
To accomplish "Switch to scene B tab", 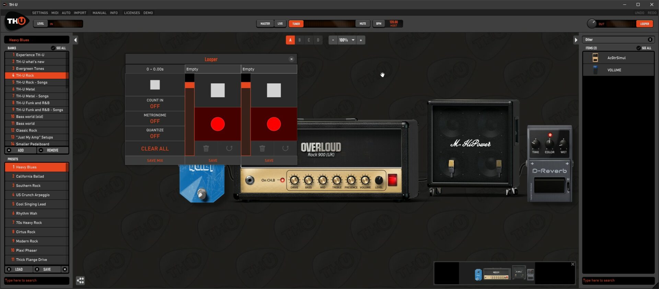I will (299, 40).
